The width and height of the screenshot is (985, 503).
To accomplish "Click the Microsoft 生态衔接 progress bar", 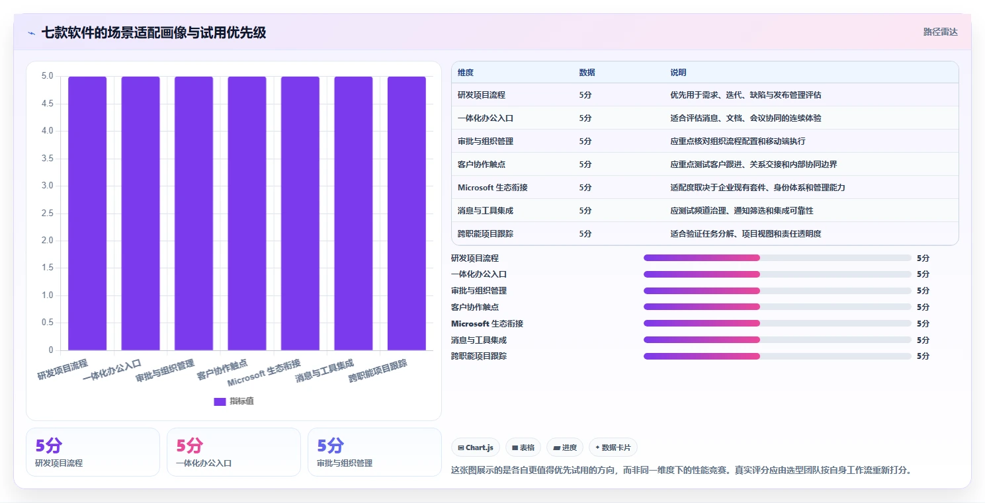I will [x=777, y=323].
